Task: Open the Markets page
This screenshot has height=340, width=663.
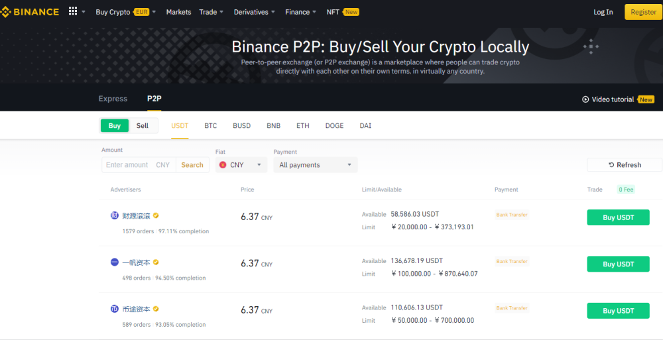Action: tap(178, 12)
